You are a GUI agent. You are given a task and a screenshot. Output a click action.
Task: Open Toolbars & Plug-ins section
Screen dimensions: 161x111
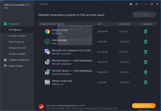pyautogui.click(x=19, y=60)
